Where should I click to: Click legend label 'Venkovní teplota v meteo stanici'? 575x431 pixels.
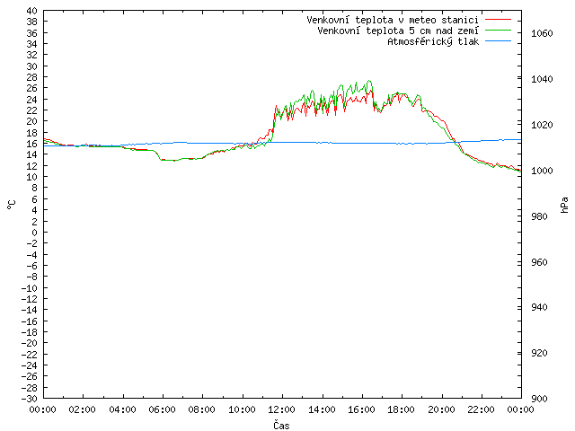pos(393,20)
